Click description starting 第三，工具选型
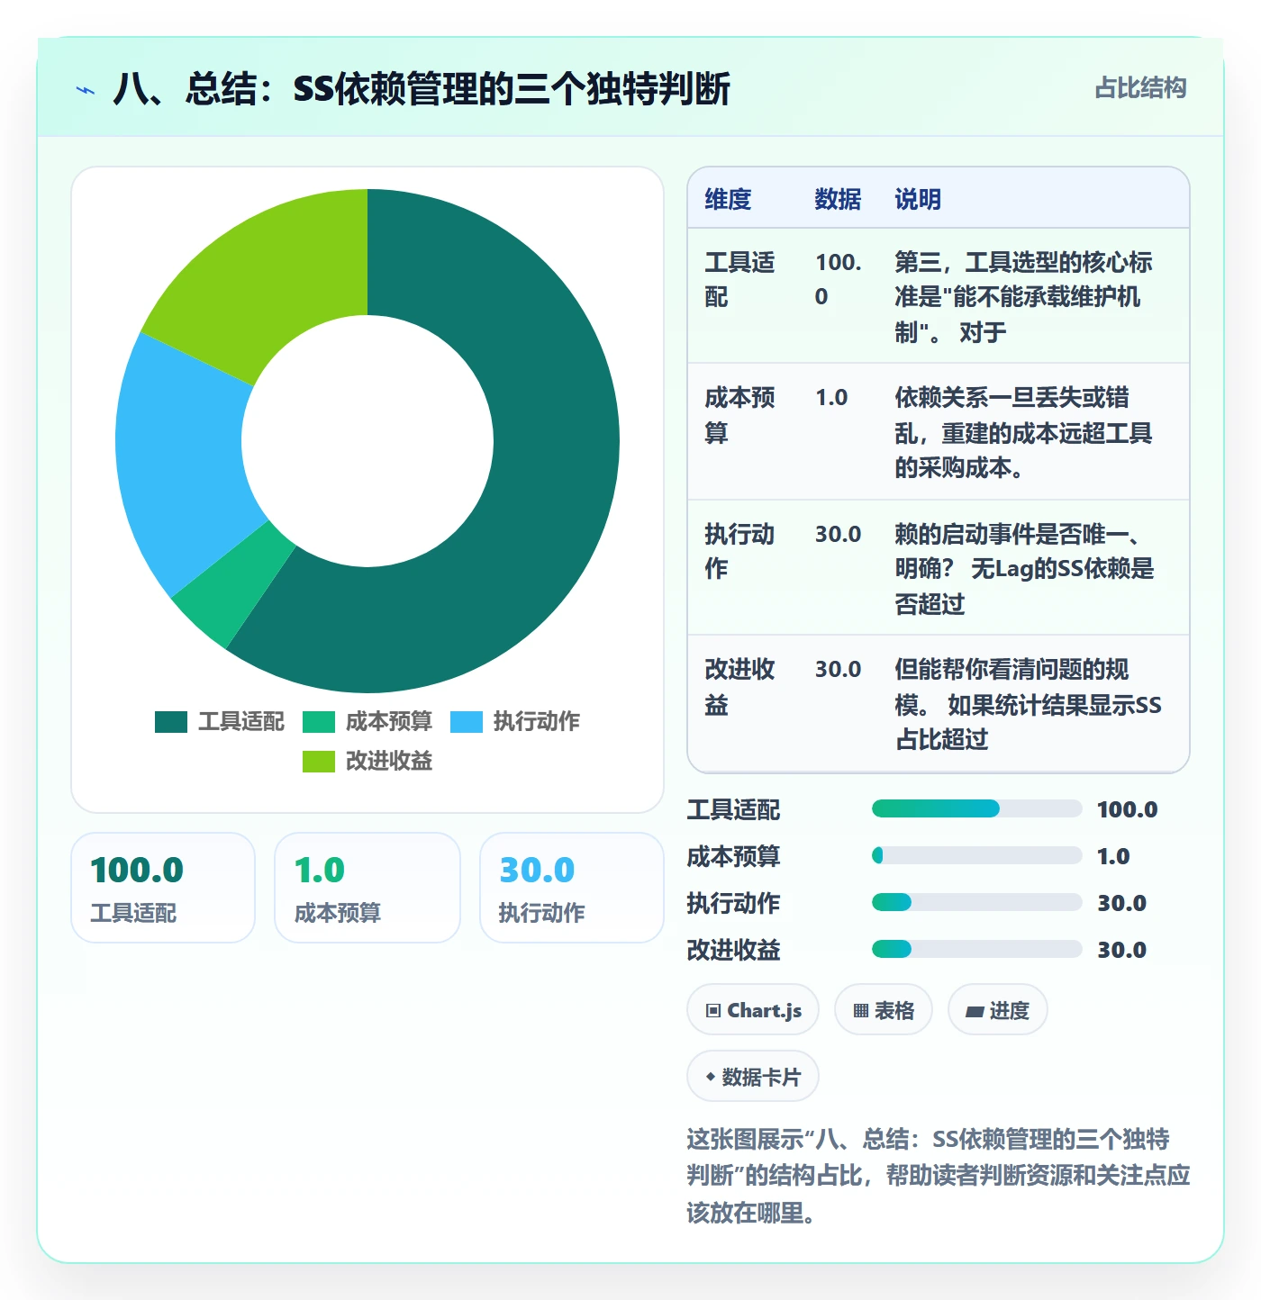This screenshot has width=1261, height=1300. point(1023,297)
